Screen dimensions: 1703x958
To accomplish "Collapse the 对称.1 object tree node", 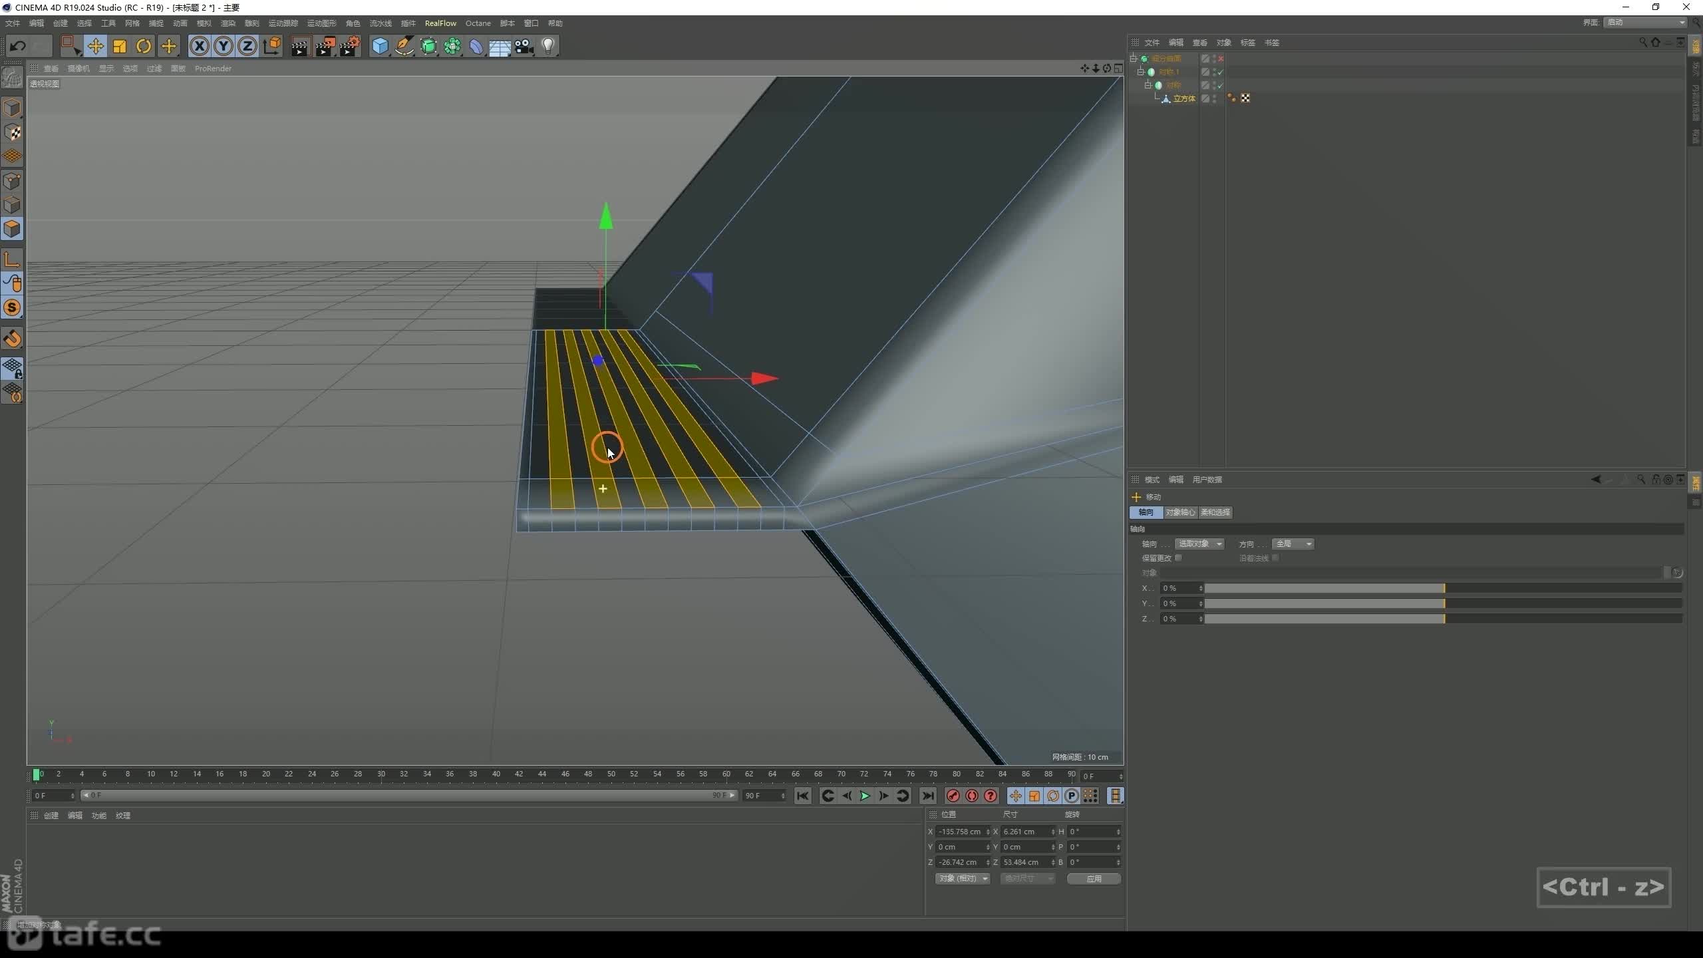I will coord(1140,72).
